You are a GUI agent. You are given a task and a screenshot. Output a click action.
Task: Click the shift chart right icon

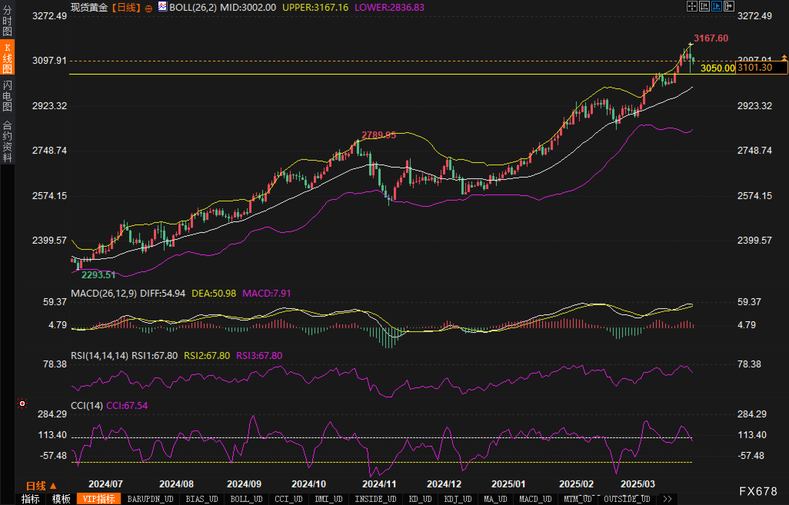click(x=729, y=6)
